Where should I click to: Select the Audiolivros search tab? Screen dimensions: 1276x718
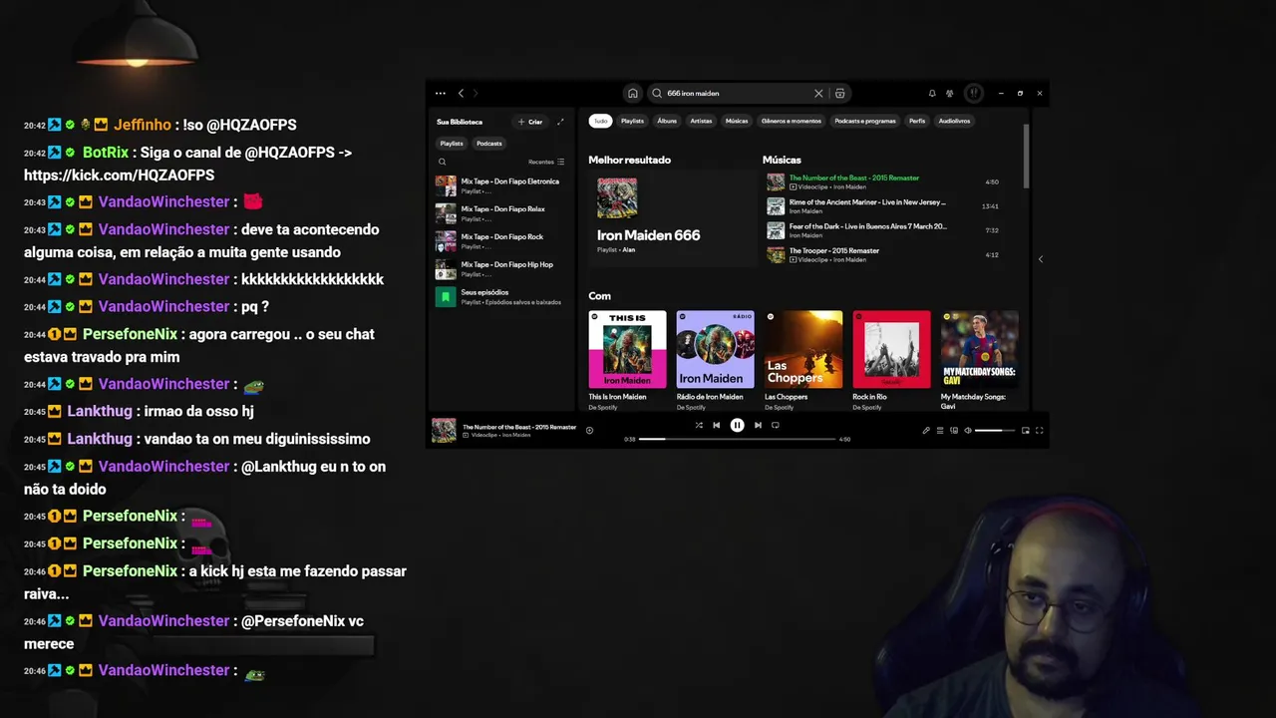(x=954, y=121)
